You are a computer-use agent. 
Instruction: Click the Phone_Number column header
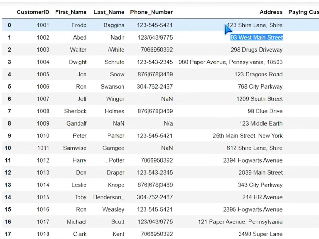click(151, 12)
